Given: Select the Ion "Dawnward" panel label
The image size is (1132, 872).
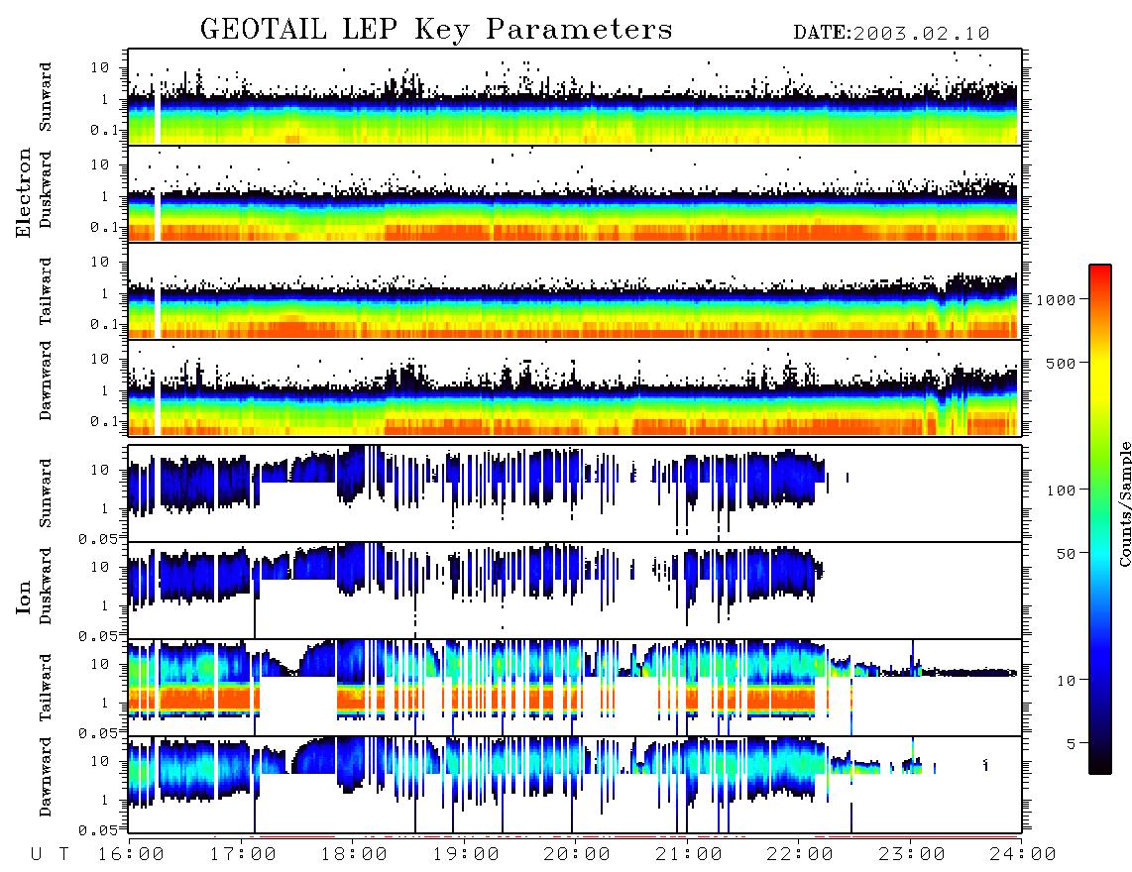Looking at the screenshot, I should [46, 777].
